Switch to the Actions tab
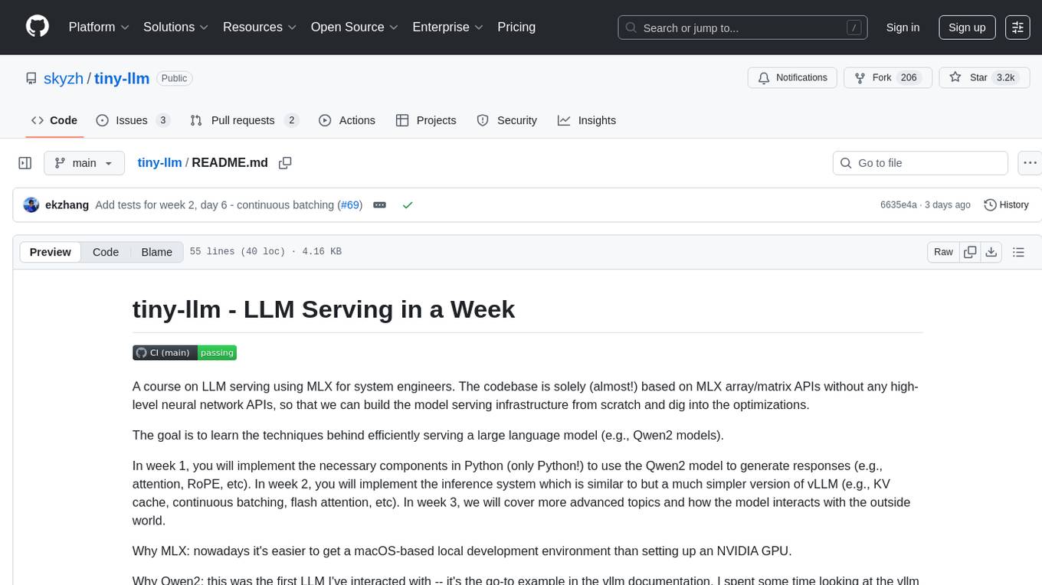 click(x=347, y=120)
